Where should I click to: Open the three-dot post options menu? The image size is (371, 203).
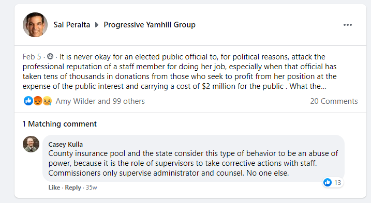pyautogui.click(x=348, y=25)
